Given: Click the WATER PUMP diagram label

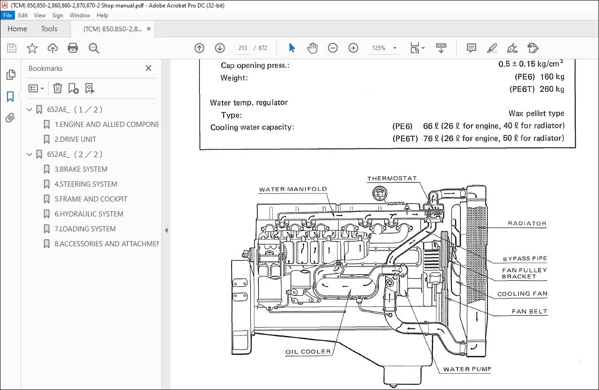Looking at the screenshot, I should point(467,369).
